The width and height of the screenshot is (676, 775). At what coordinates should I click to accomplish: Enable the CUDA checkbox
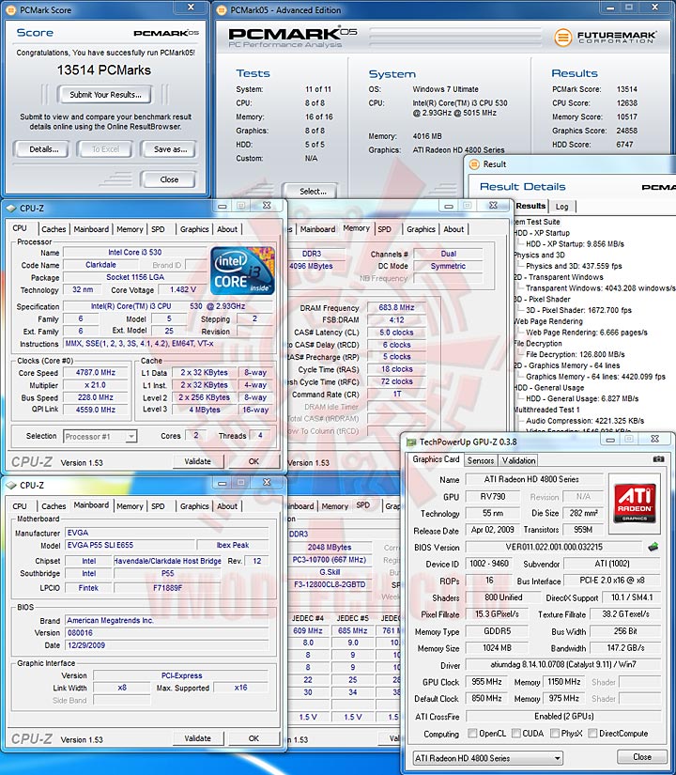pos(515,733)
